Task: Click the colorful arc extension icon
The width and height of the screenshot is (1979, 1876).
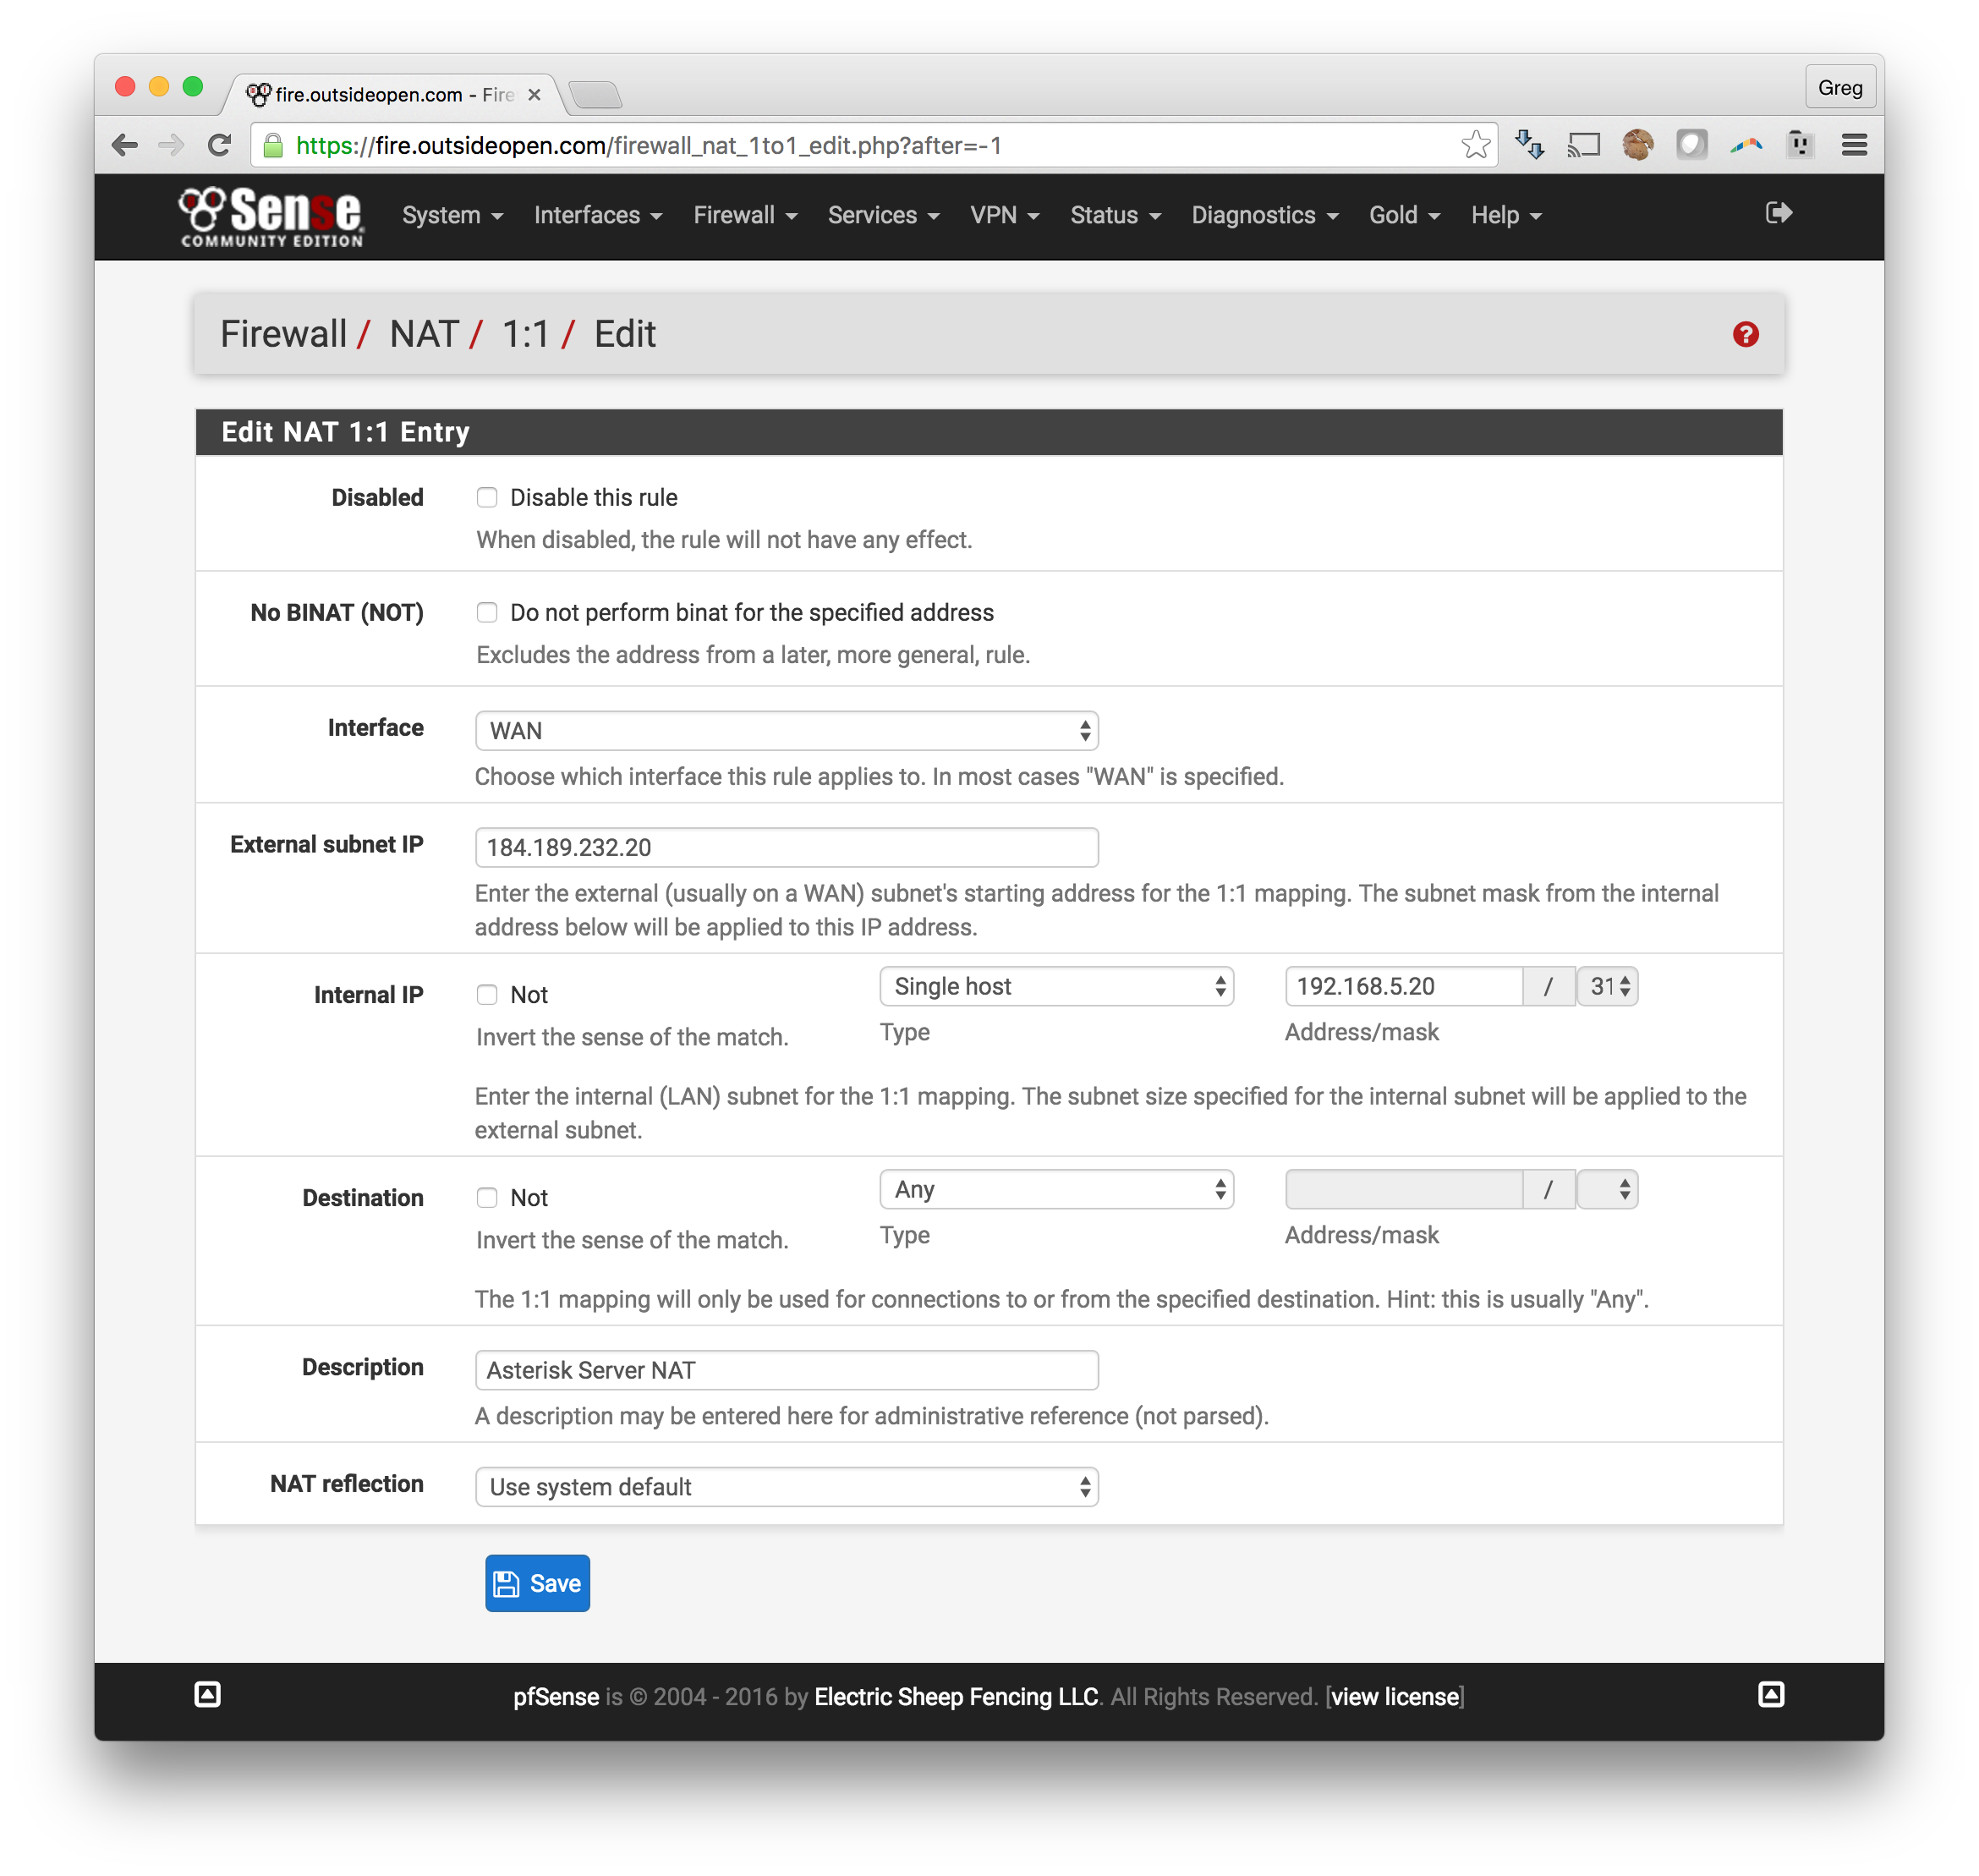Action: click(x=1746, y=145)
